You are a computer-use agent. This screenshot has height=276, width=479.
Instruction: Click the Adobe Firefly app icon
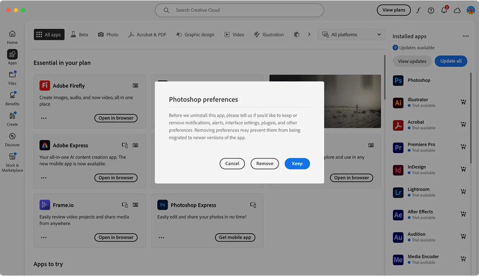45,85
